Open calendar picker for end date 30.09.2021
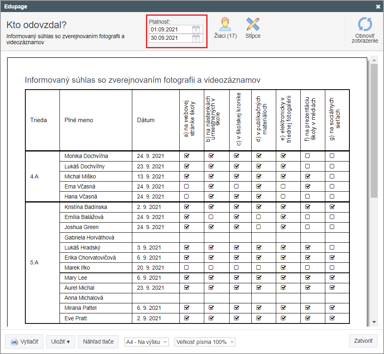This screenshot has height=354, width=384. pos(196,38)
